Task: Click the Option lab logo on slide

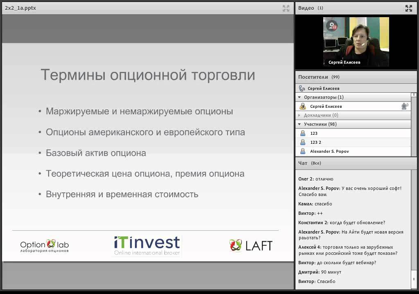Action: [44, 246]
